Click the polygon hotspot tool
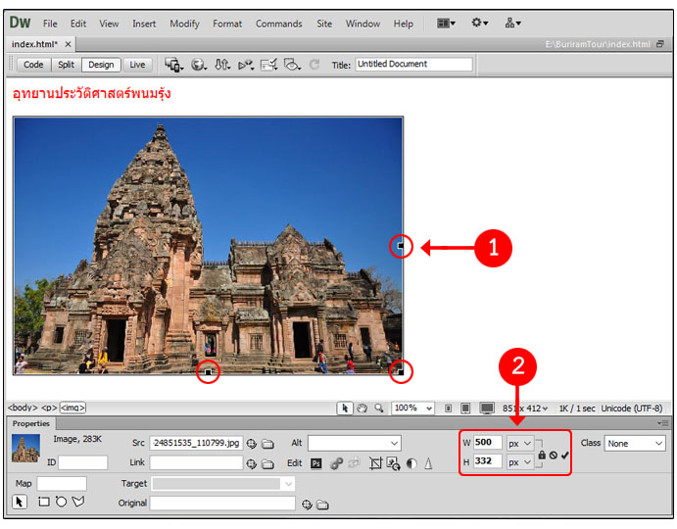Image resolution: width=677 pixels, height=529 pixels. [77, 503]
